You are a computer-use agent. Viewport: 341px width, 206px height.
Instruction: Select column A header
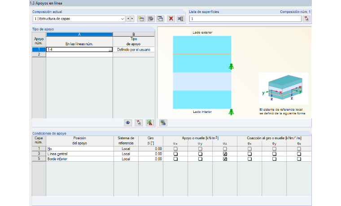79,34
